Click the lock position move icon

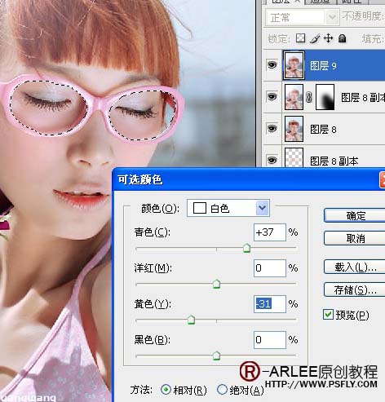(329, 38)
